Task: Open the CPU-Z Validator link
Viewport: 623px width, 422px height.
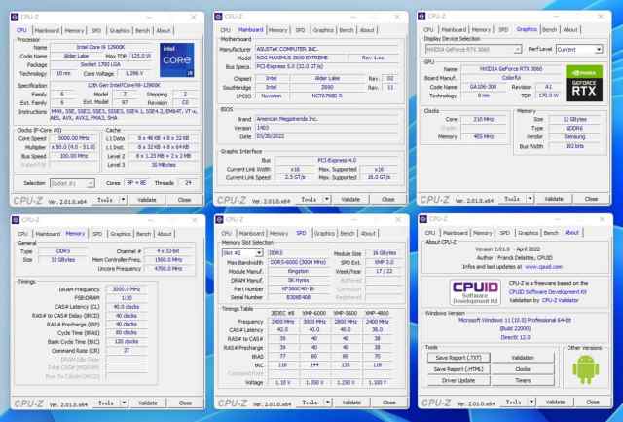Action: tap(561, 300)
